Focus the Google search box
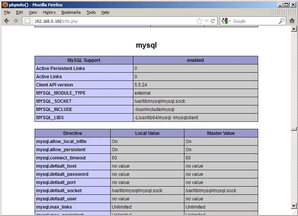The image size is (298, 216). click(x=255, y=21)
